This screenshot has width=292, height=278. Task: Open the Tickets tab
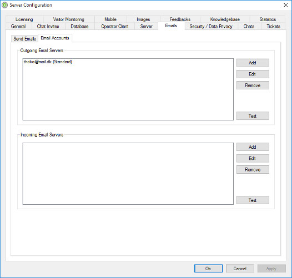[273, 26]
